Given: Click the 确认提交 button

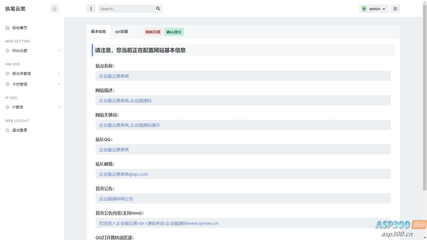Looking at the screenshot, I should [174, 32].
